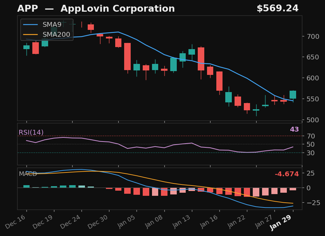Click the Dec 19 date label
The width and height of the screenshot is (325, 236).
[43, 222]
